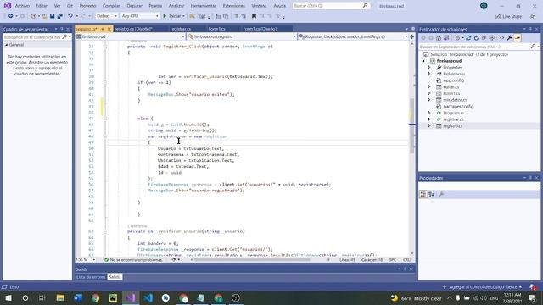Open the 100 % zoom dropdown
Screen dimensions: 543x305
click(x=85, y=260)
